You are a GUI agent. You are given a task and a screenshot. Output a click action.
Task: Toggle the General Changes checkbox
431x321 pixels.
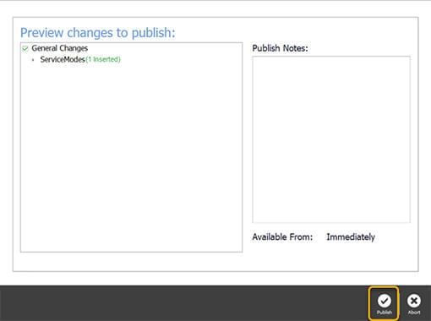pos(25,48)
